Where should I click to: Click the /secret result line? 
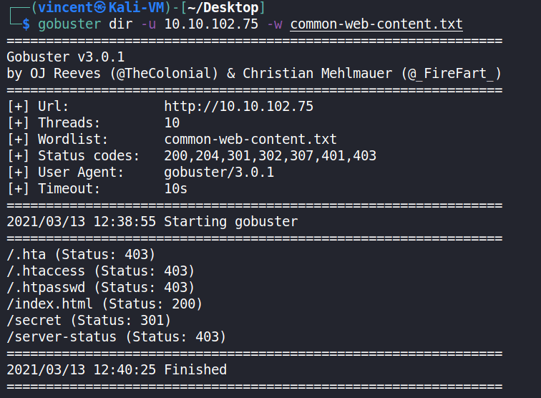point(89,320)
